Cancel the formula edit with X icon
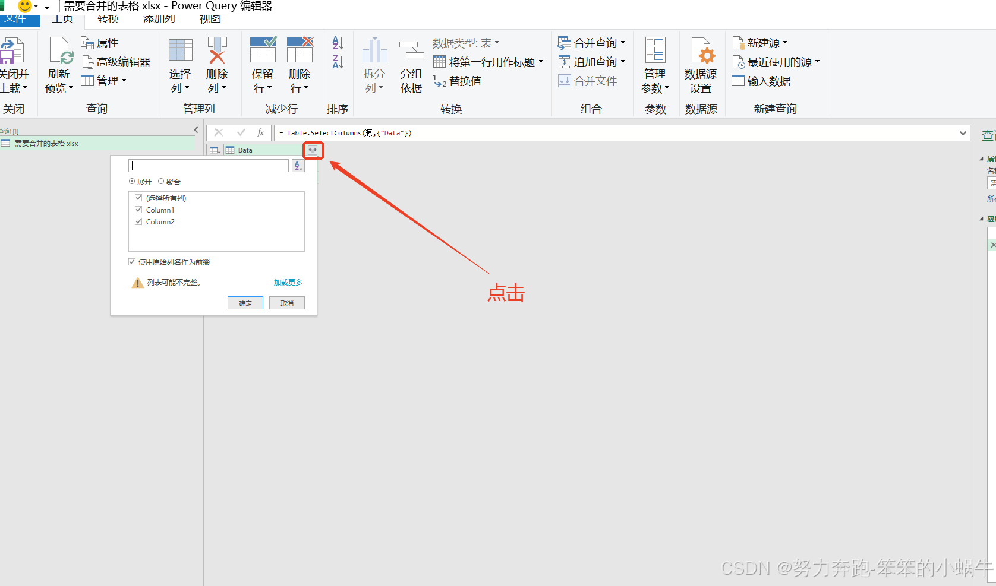The width and height of the screenshot is (996, 586). point(219,133)
